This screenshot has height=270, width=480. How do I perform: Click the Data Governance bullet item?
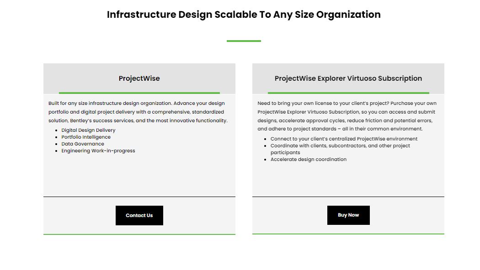[x=83, y=144]
